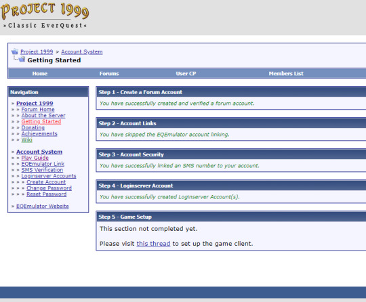Open the Donating sidebar link
366x302 pixels.
[x=33, y=127]
